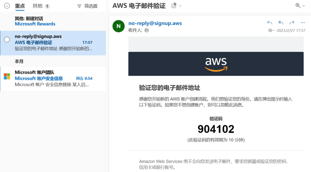The width and height of the screenshot is (311, 172).
Task: Open the Microsoft 帐户安全信息 message
Action: 53,79
